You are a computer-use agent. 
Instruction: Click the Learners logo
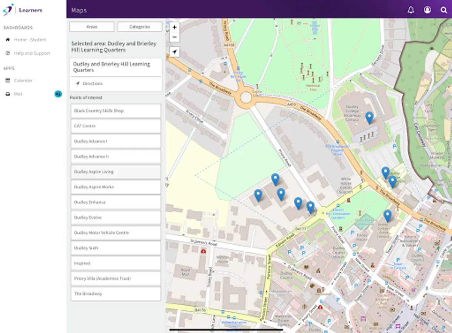pyautogui.click(x=23, y=10)
